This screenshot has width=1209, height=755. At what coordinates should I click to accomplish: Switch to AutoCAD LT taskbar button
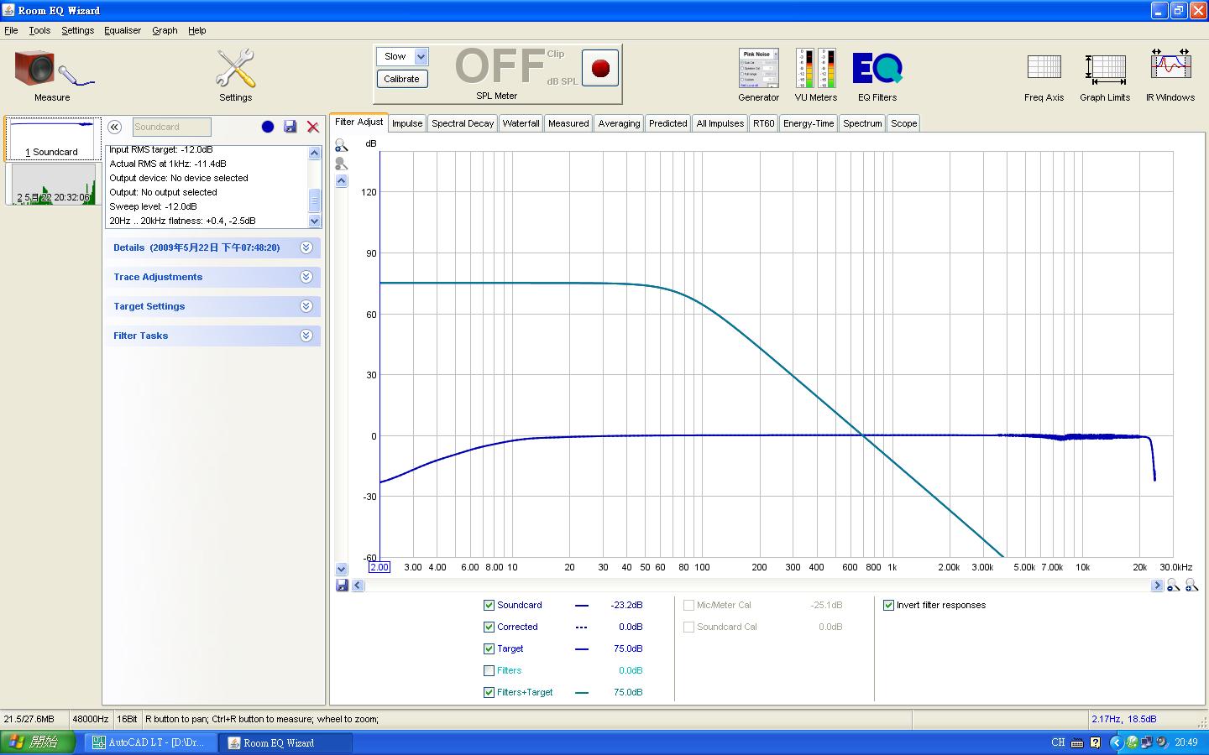tap(150, 742)
